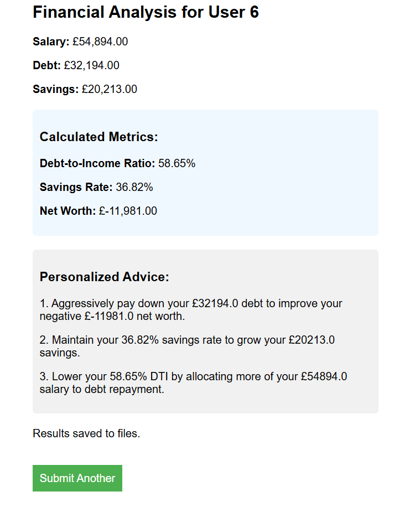Click the Calculated Metrics heading
This screenshot has height=507, width=420.
pyautogui.click(x=98, y=137)
